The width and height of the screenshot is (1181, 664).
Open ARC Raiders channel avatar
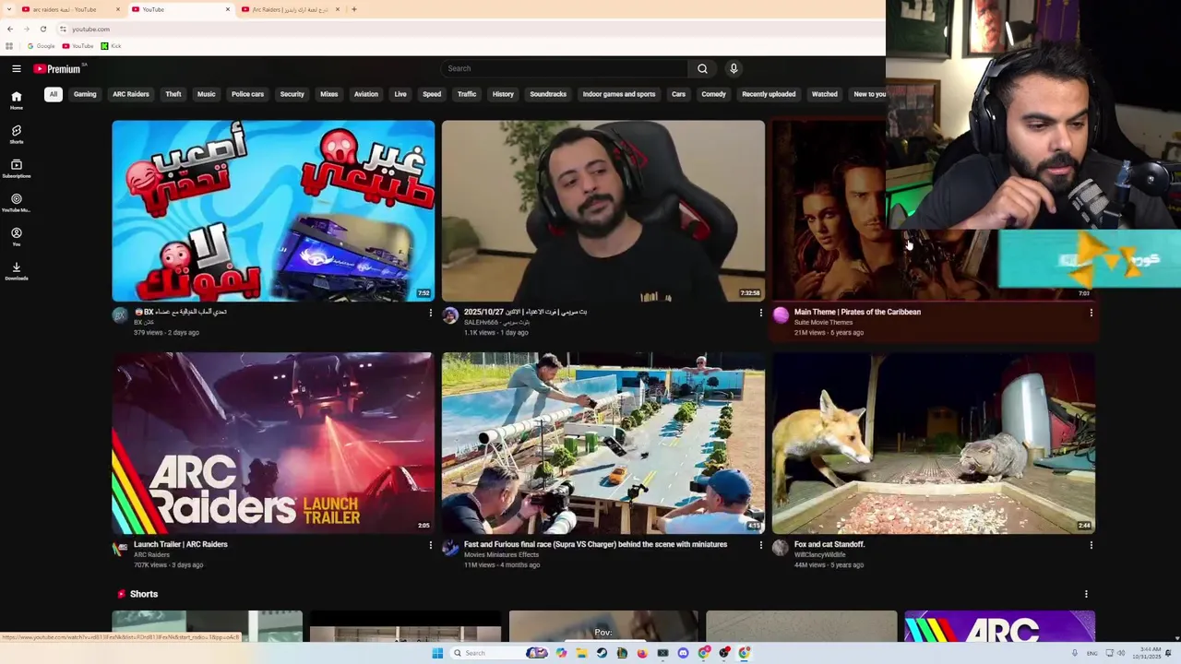[120, 548]
